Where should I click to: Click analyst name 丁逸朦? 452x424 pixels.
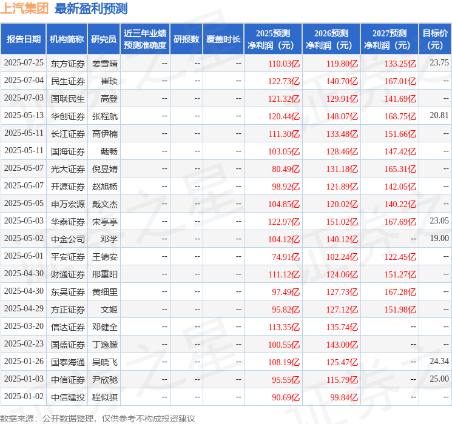(x=105, y=345)
